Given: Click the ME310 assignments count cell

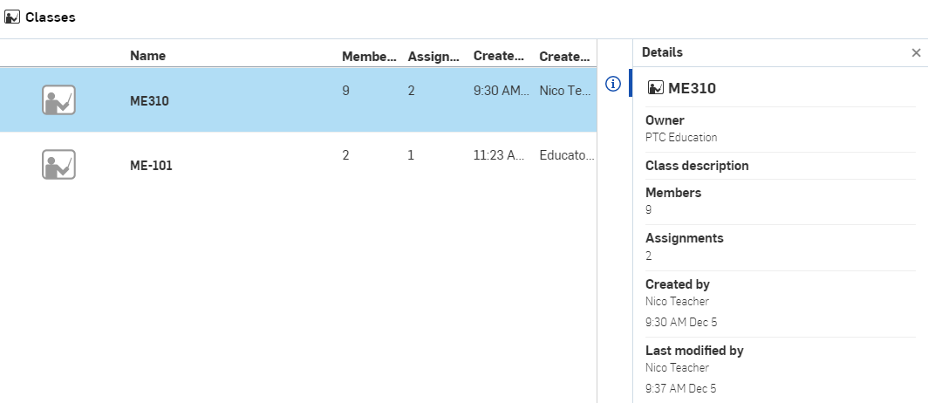Looking at the screenshot, I should [x=411, y=90].
